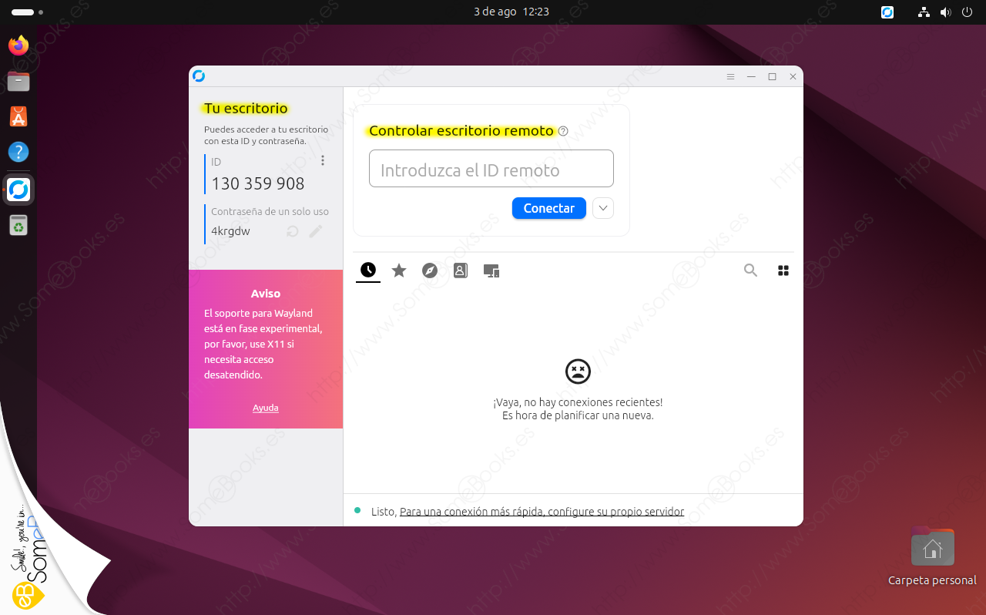986x615 pixels.
Task: Open the App Center in dock
Action: [18, 116]
